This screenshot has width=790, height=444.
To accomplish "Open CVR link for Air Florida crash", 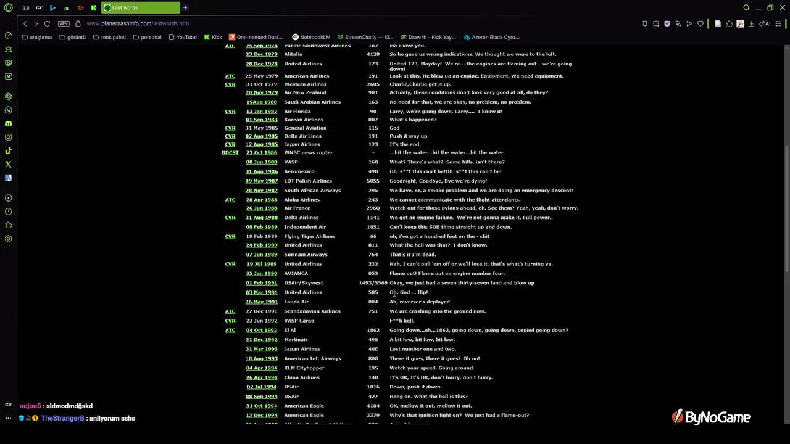I will [x=230, y=112].
